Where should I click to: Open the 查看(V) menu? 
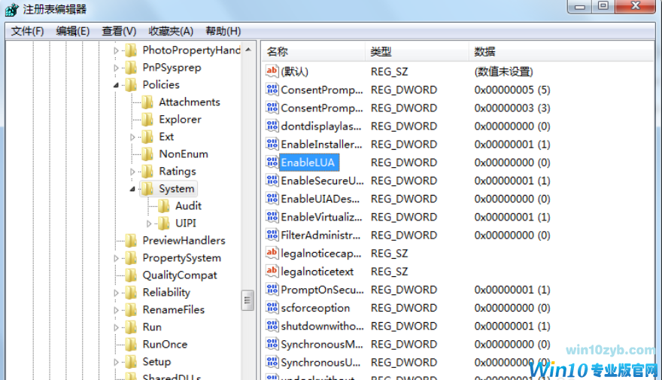coord(119,32)
